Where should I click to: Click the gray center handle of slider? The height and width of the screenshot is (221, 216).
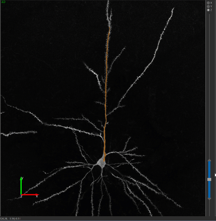pos(209,179)
